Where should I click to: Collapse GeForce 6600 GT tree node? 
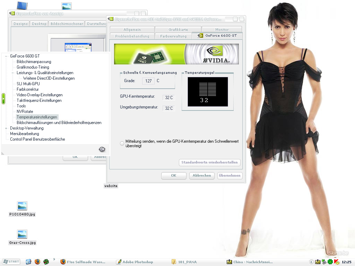[x=6, y=56]
